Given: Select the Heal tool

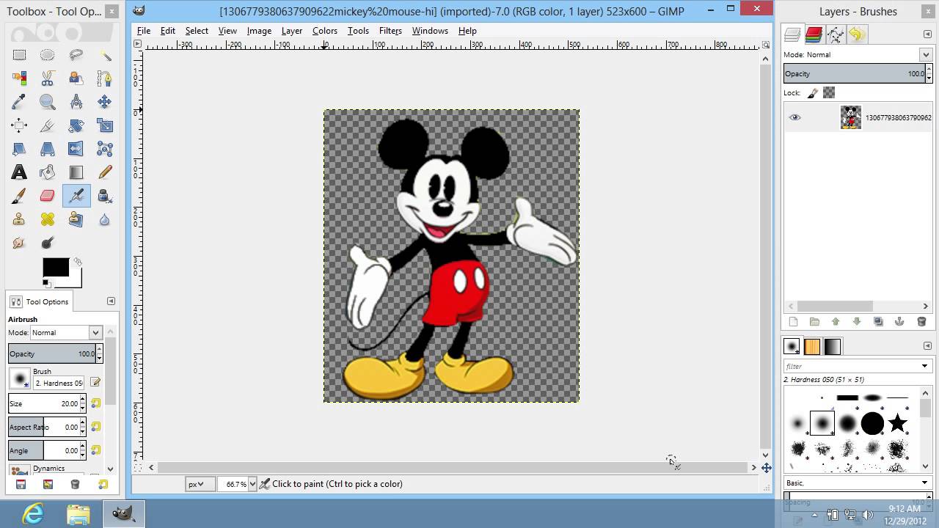Looking at the screenshot, I should point(47,219).
